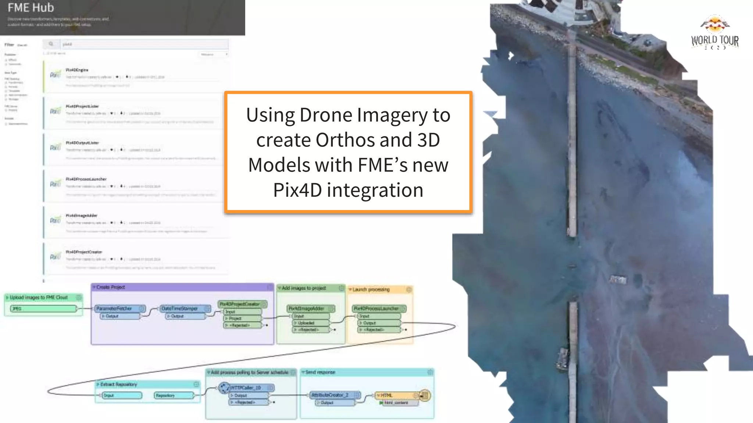Image resolution: width=753 pixels, height=423 pixels.
Task: Click the FME Hub page heading
Action: pyautogui.click(x=31, y=7)
